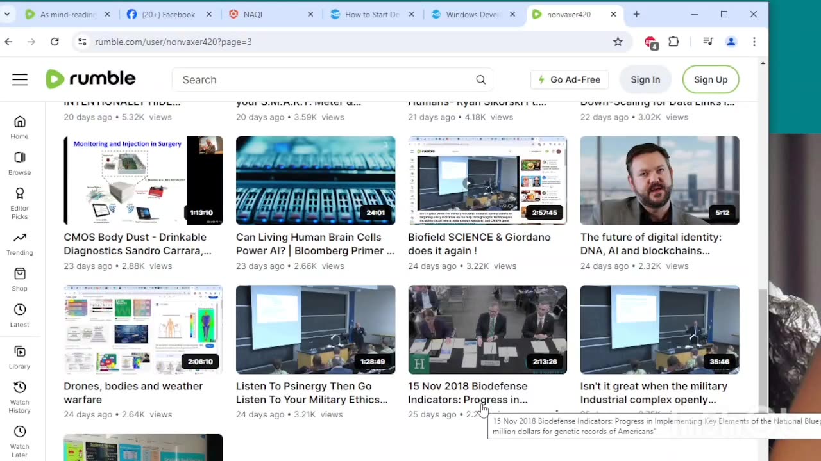The height and width of the screenshot is (461, 821).
Task: Switch to the NAQI tab
Action: click(x=271, y=14)
